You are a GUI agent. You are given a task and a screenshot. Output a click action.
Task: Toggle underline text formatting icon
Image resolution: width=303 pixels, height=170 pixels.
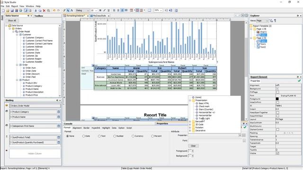pos(108,10)
